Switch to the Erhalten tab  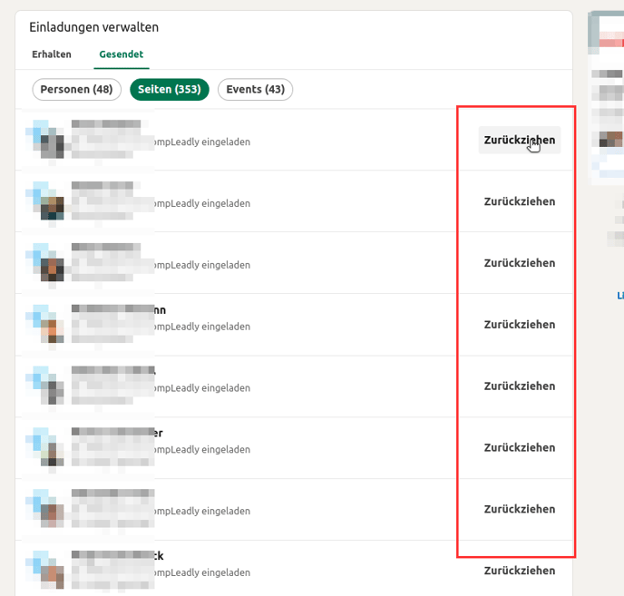pyautogui.click(x=51, y=54)
